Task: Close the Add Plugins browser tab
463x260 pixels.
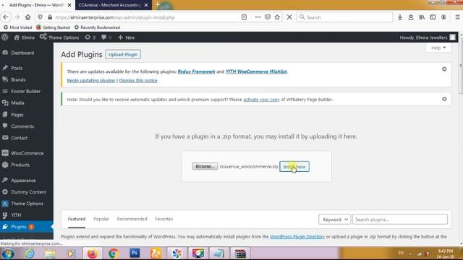Action: pyautogui.click(x=69, y=5)
